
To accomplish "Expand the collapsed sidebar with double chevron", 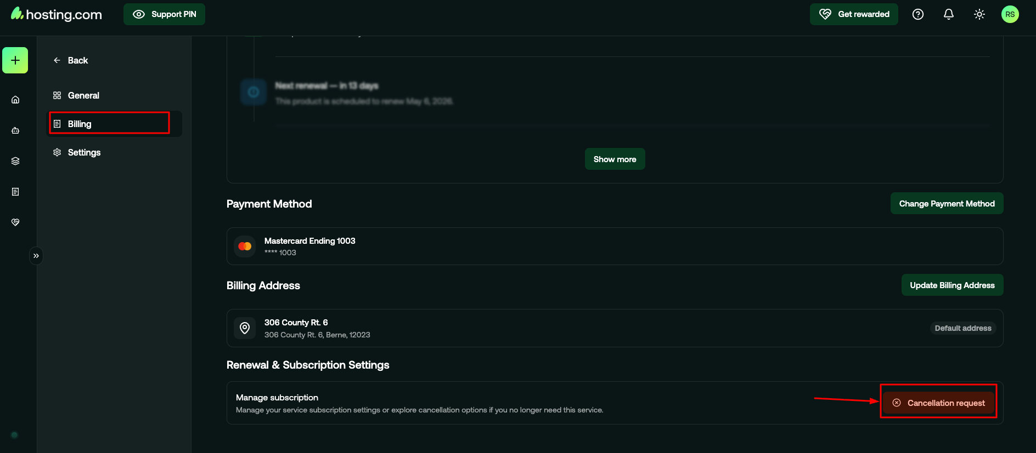I will click(x=36, y=256).
